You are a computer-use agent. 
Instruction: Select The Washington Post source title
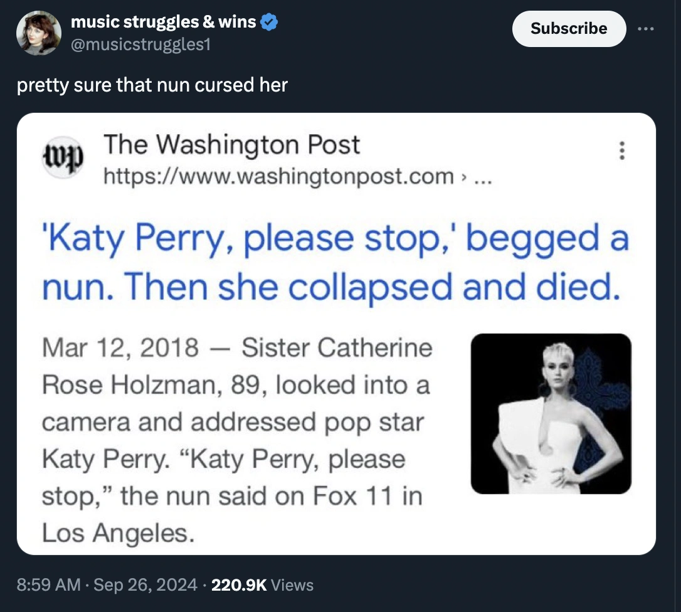(x=231, y=145)
